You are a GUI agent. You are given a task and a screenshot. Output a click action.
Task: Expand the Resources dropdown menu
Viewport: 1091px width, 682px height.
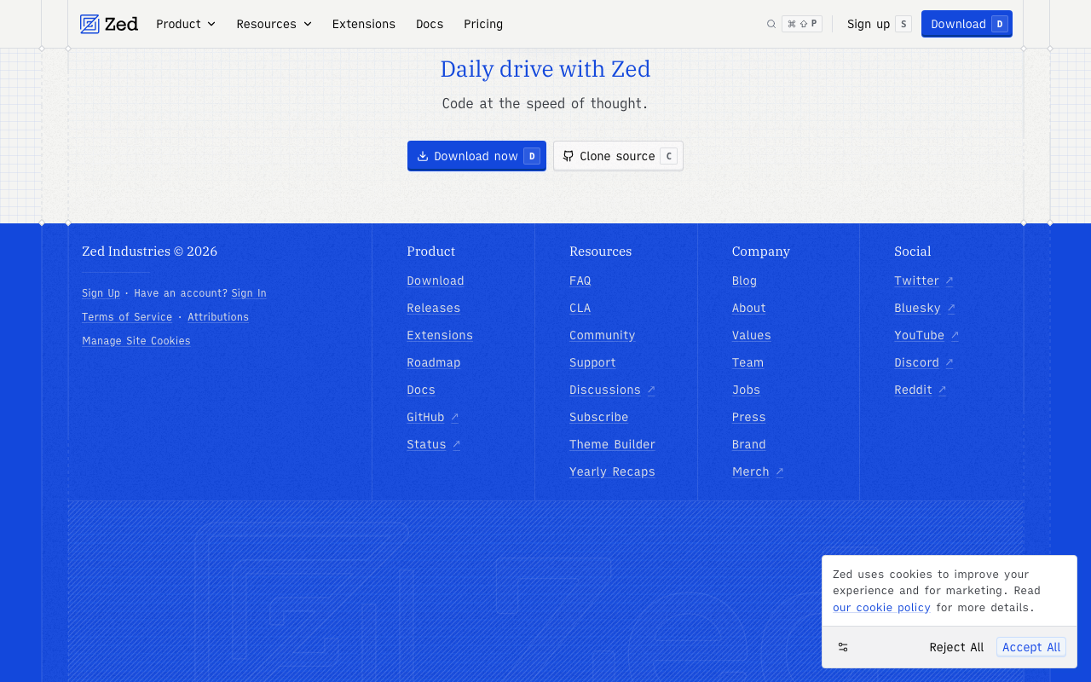[274, 24]
